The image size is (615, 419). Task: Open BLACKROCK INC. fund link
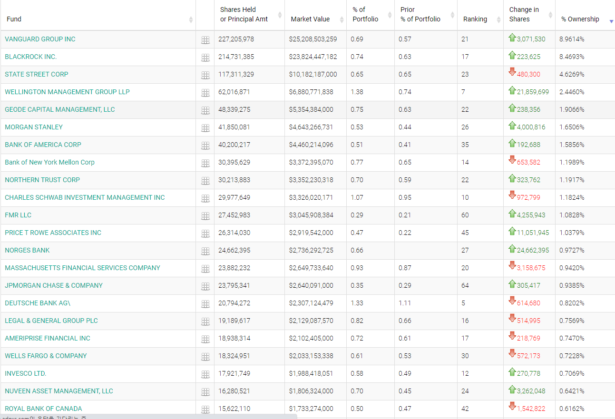30,57
